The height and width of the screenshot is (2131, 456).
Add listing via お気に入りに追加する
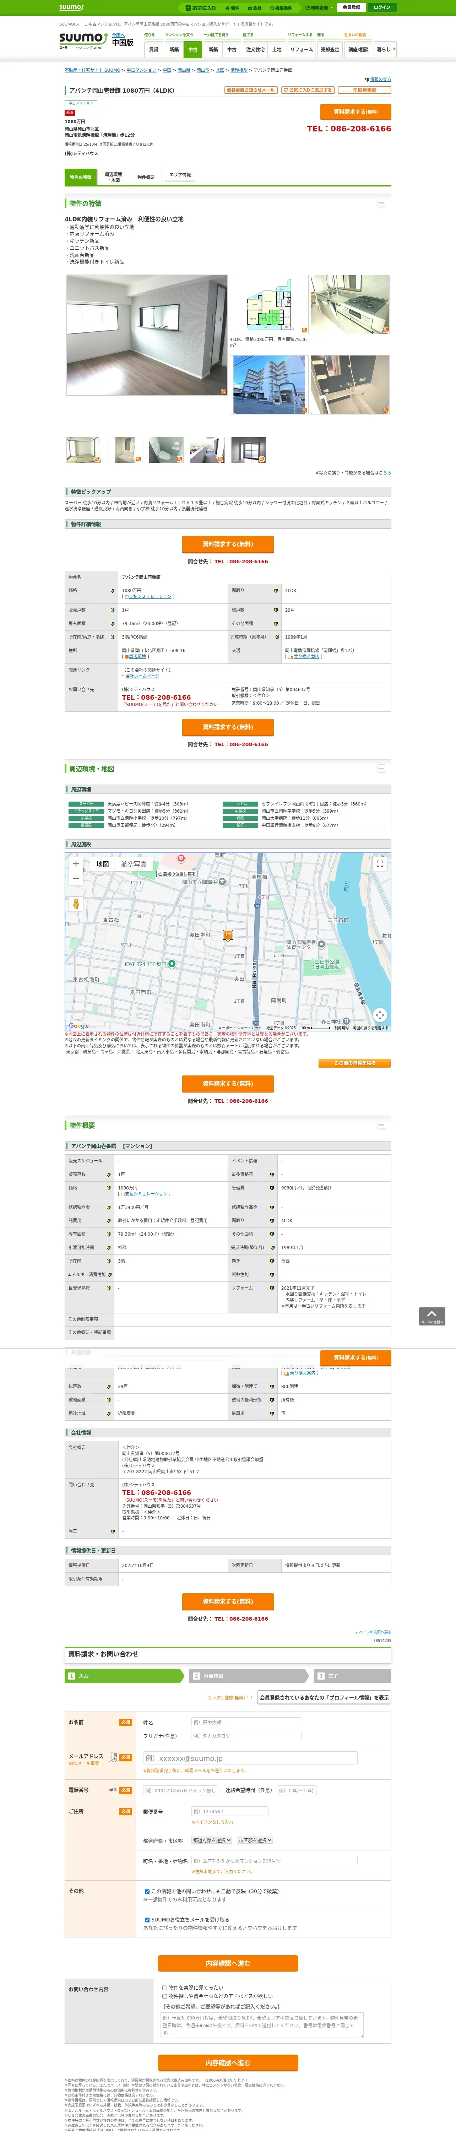308,90
